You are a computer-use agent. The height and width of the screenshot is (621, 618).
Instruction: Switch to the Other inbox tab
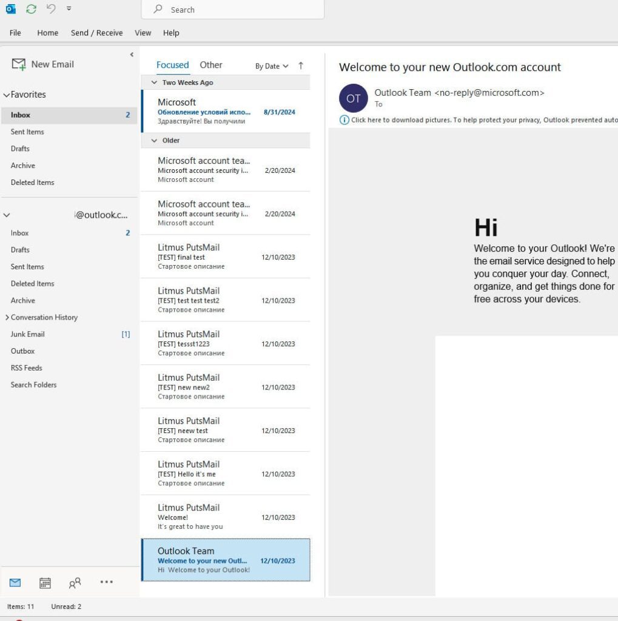(211, 65)
